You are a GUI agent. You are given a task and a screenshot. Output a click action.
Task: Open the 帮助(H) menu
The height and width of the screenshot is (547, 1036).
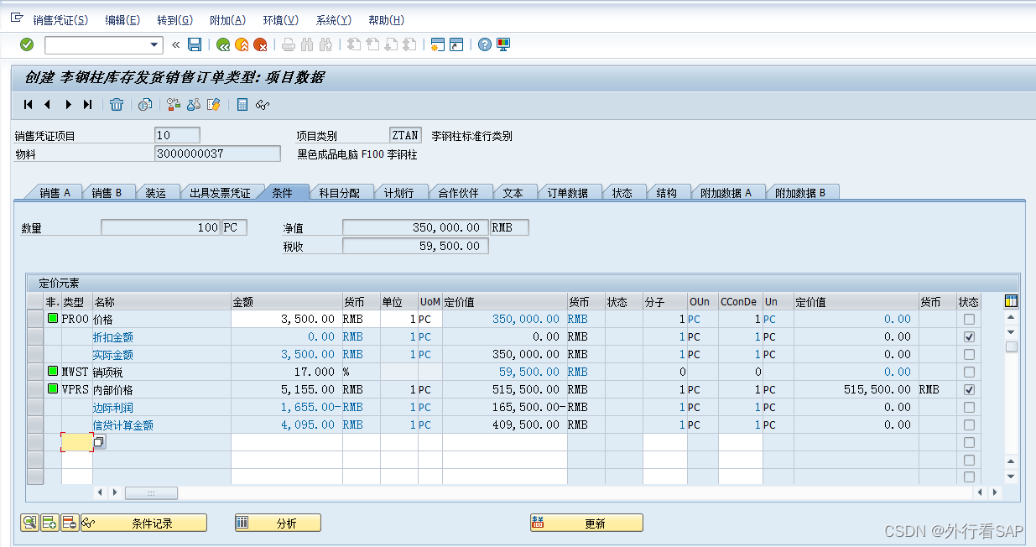tap(386, 20)
